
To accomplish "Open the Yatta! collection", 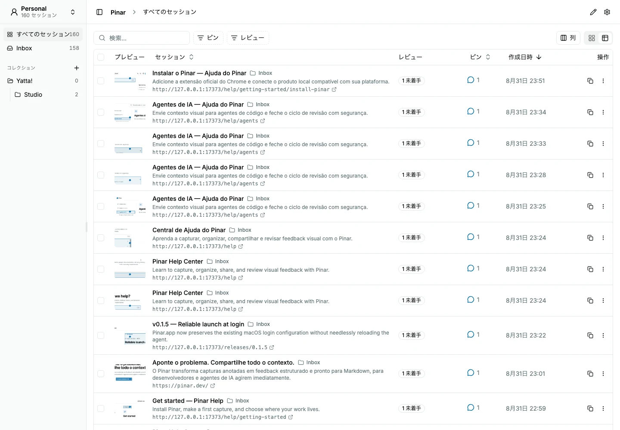I will (43, 81).
